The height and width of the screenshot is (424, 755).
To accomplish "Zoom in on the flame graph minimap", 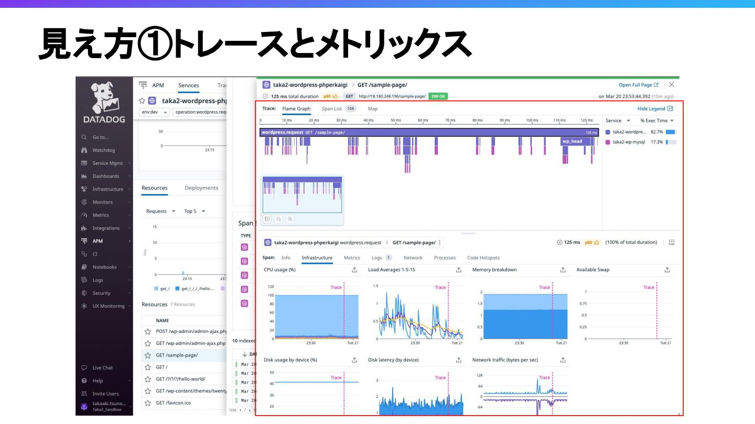I will tap(290, 219).
